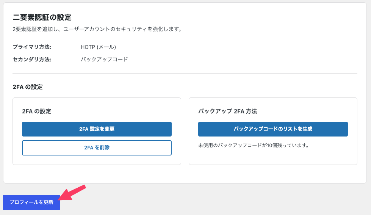Click the プライマリ方法: label
This screenshot has height=215, width=371.
click(x=32, y=47)
